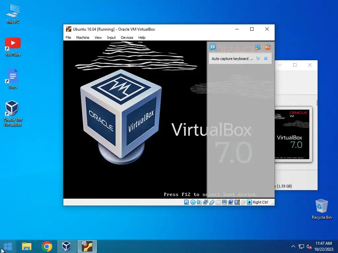Open the Windows Start menu
Image resolution: width=338 pixels, height=253 pixels.
pyautogui.click(x=8, y=246)
